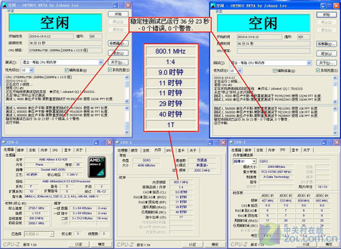Close the right ORTHOS window

[x=336, y=5]
